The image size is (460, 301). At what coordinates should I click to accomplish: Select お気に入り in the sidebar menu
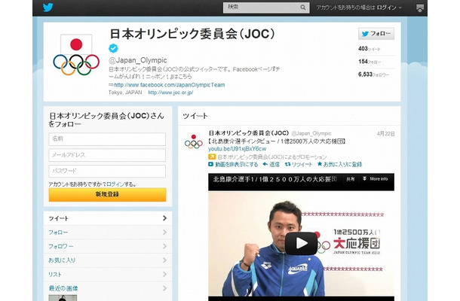coord(108,260)
